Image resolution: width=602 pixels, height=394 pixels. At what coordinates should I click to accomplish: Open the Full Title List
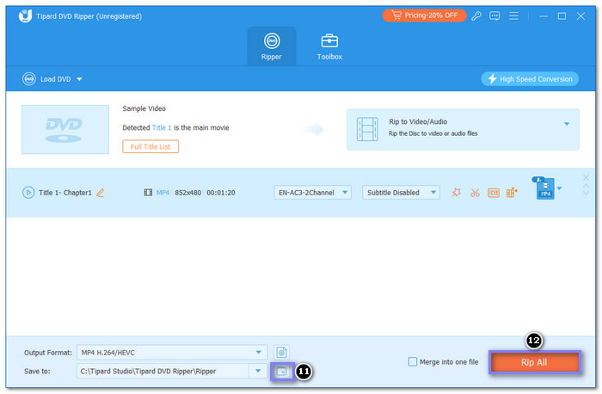click(150, 147)
